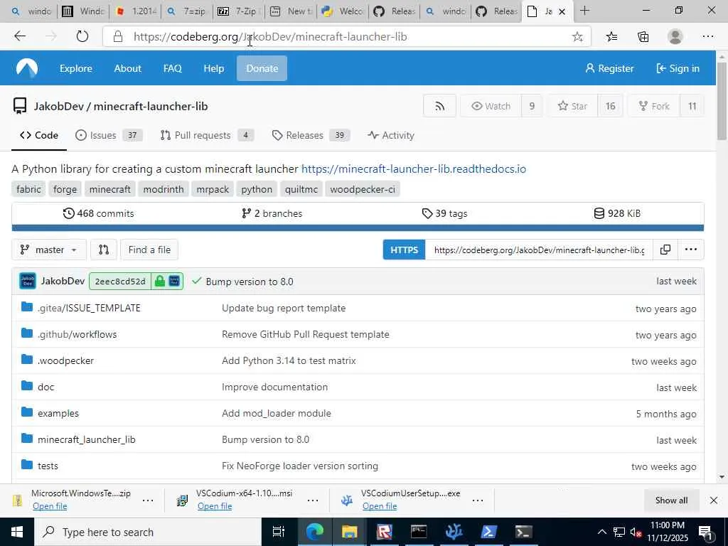The image size is (728, 546).
Task: Click the Fork button
Action: (x=654, y=107)
